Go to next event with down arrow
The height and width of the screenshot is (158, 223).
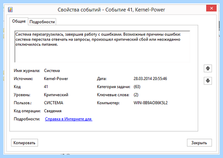[x=208, y=81]
